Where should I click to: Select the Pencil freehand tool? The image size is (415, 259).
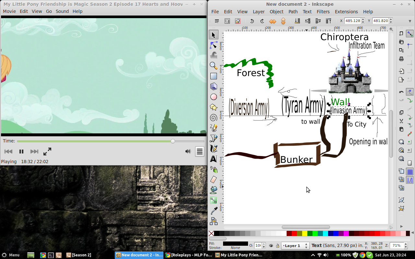point(214,128)
